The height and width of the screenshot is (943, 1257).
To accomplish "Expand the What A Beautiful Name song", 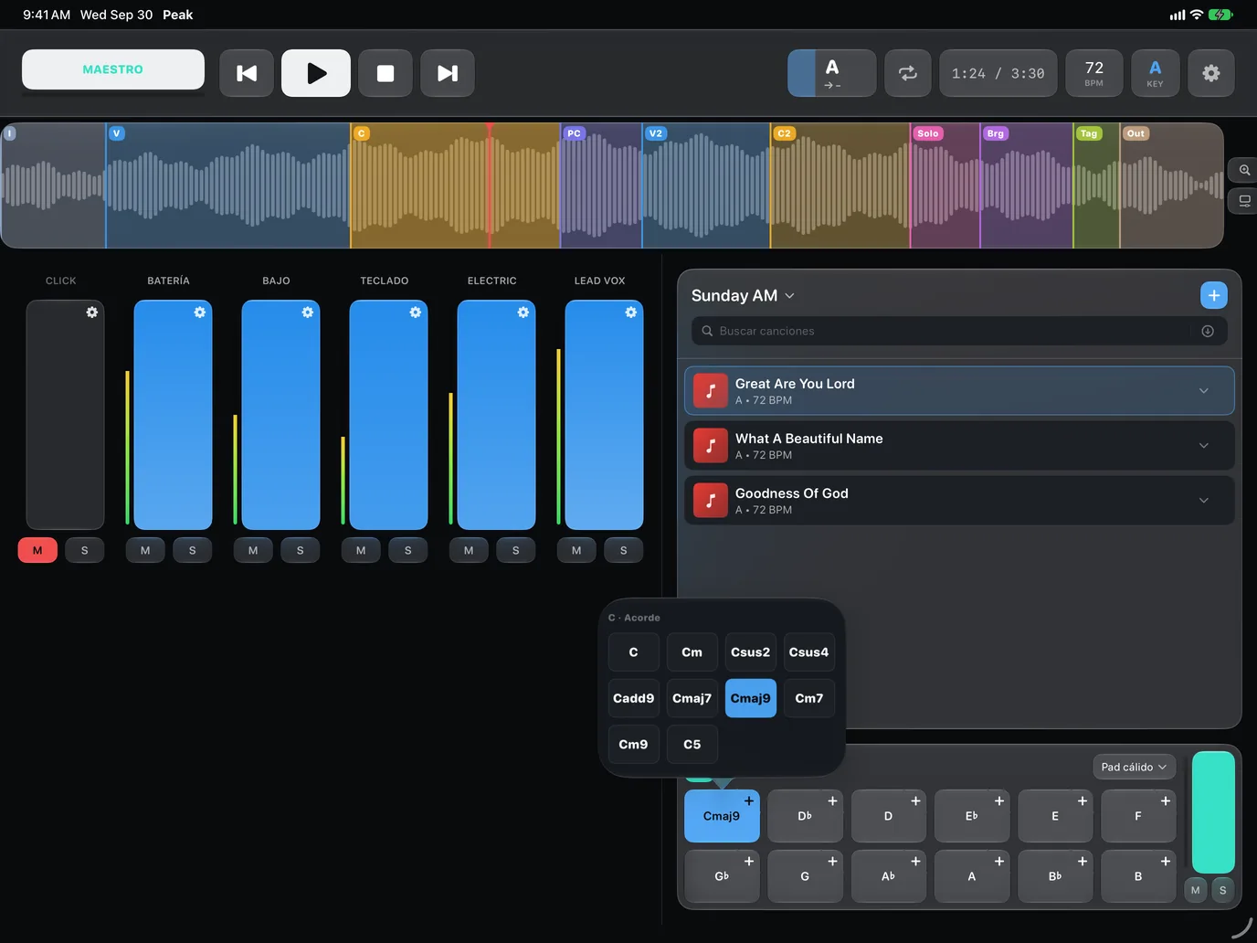I will tap(1204, 446).
